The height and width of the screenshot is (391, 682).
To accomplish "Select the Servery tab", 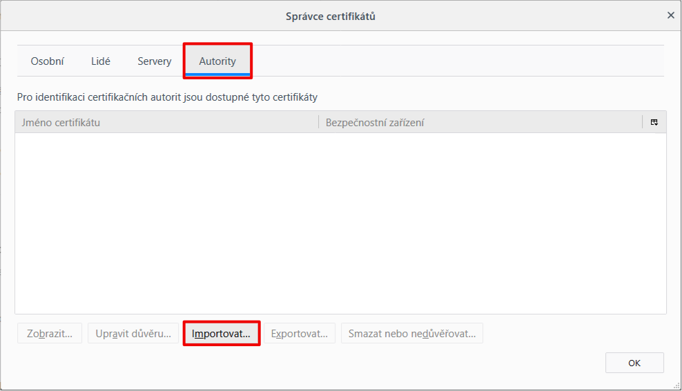I will pyautogui.click(x=154, y=61).
